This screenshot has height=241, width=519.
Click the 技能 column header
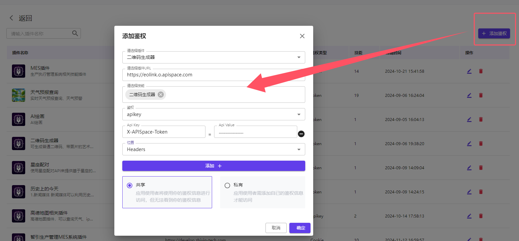(x=358, y=53)
